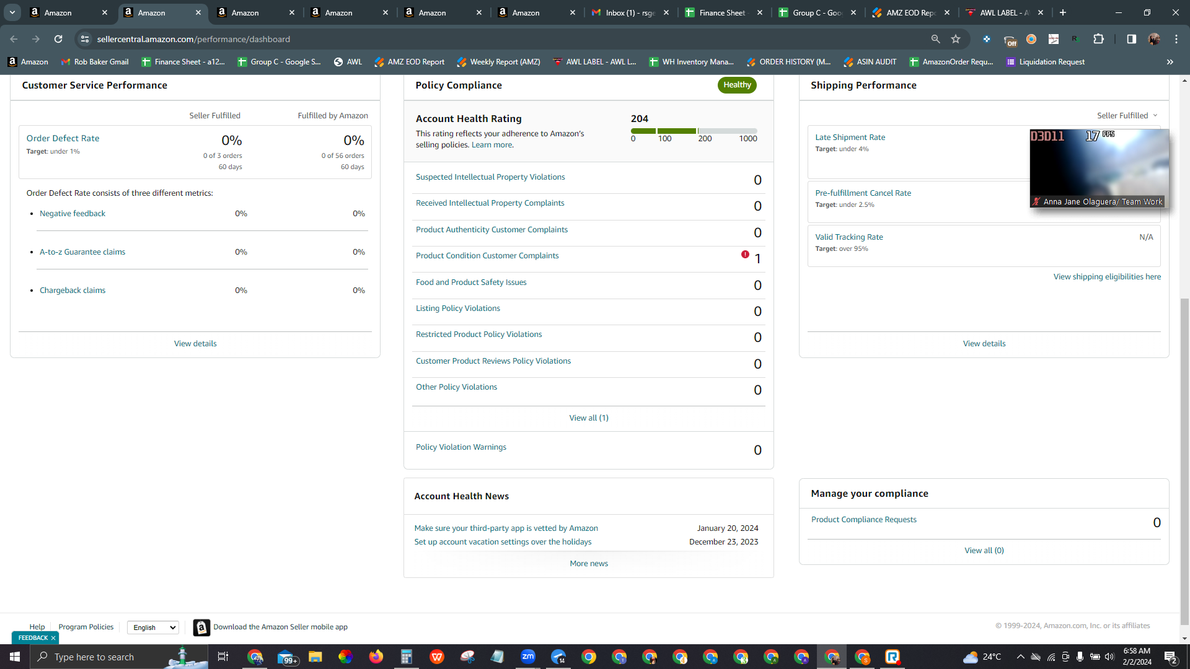Open File Explorer from the taskbar
Screen dimensions: 1190x669
315,657
